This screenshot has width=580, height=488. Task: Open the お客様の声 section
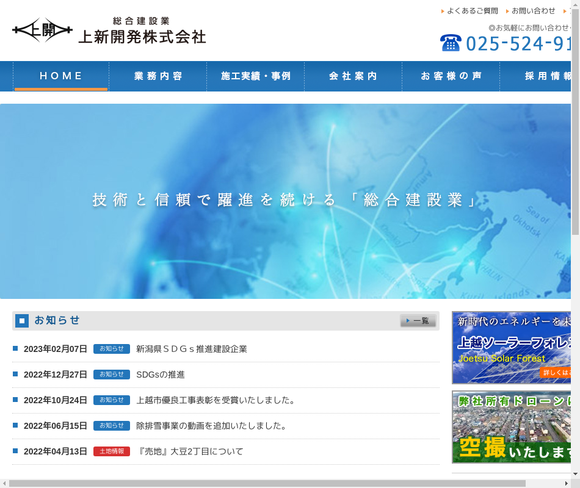click(451, 76)
